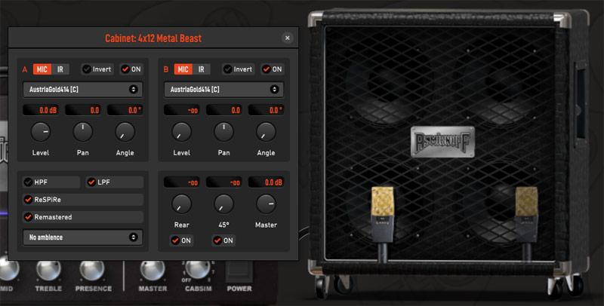Click the amp's MASTER knob
This screenshot has height=306, width=604.
[x=152, y=270]
